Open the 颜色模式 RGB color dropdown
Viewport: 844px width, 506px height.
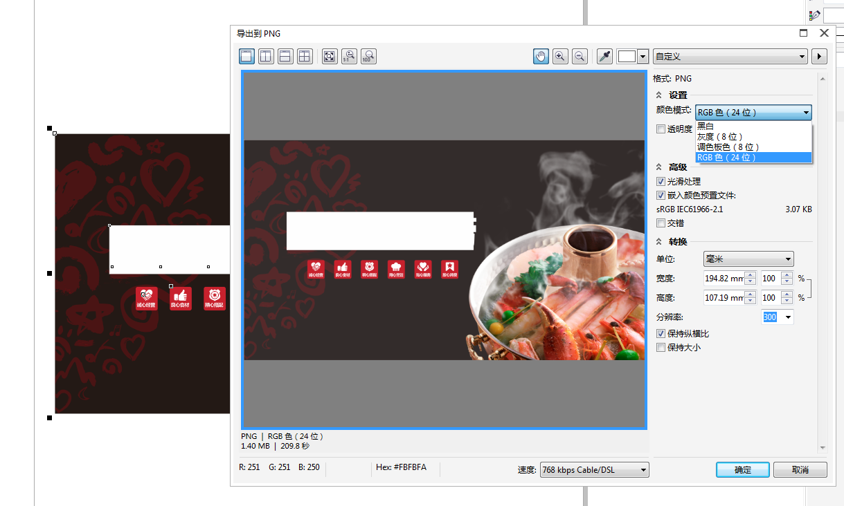pos(753,113)
